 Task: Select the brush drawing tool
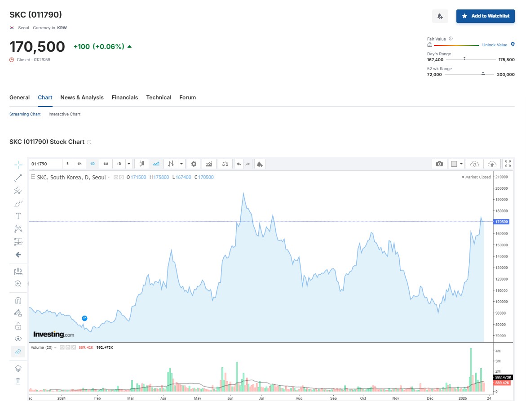[18, 204]
